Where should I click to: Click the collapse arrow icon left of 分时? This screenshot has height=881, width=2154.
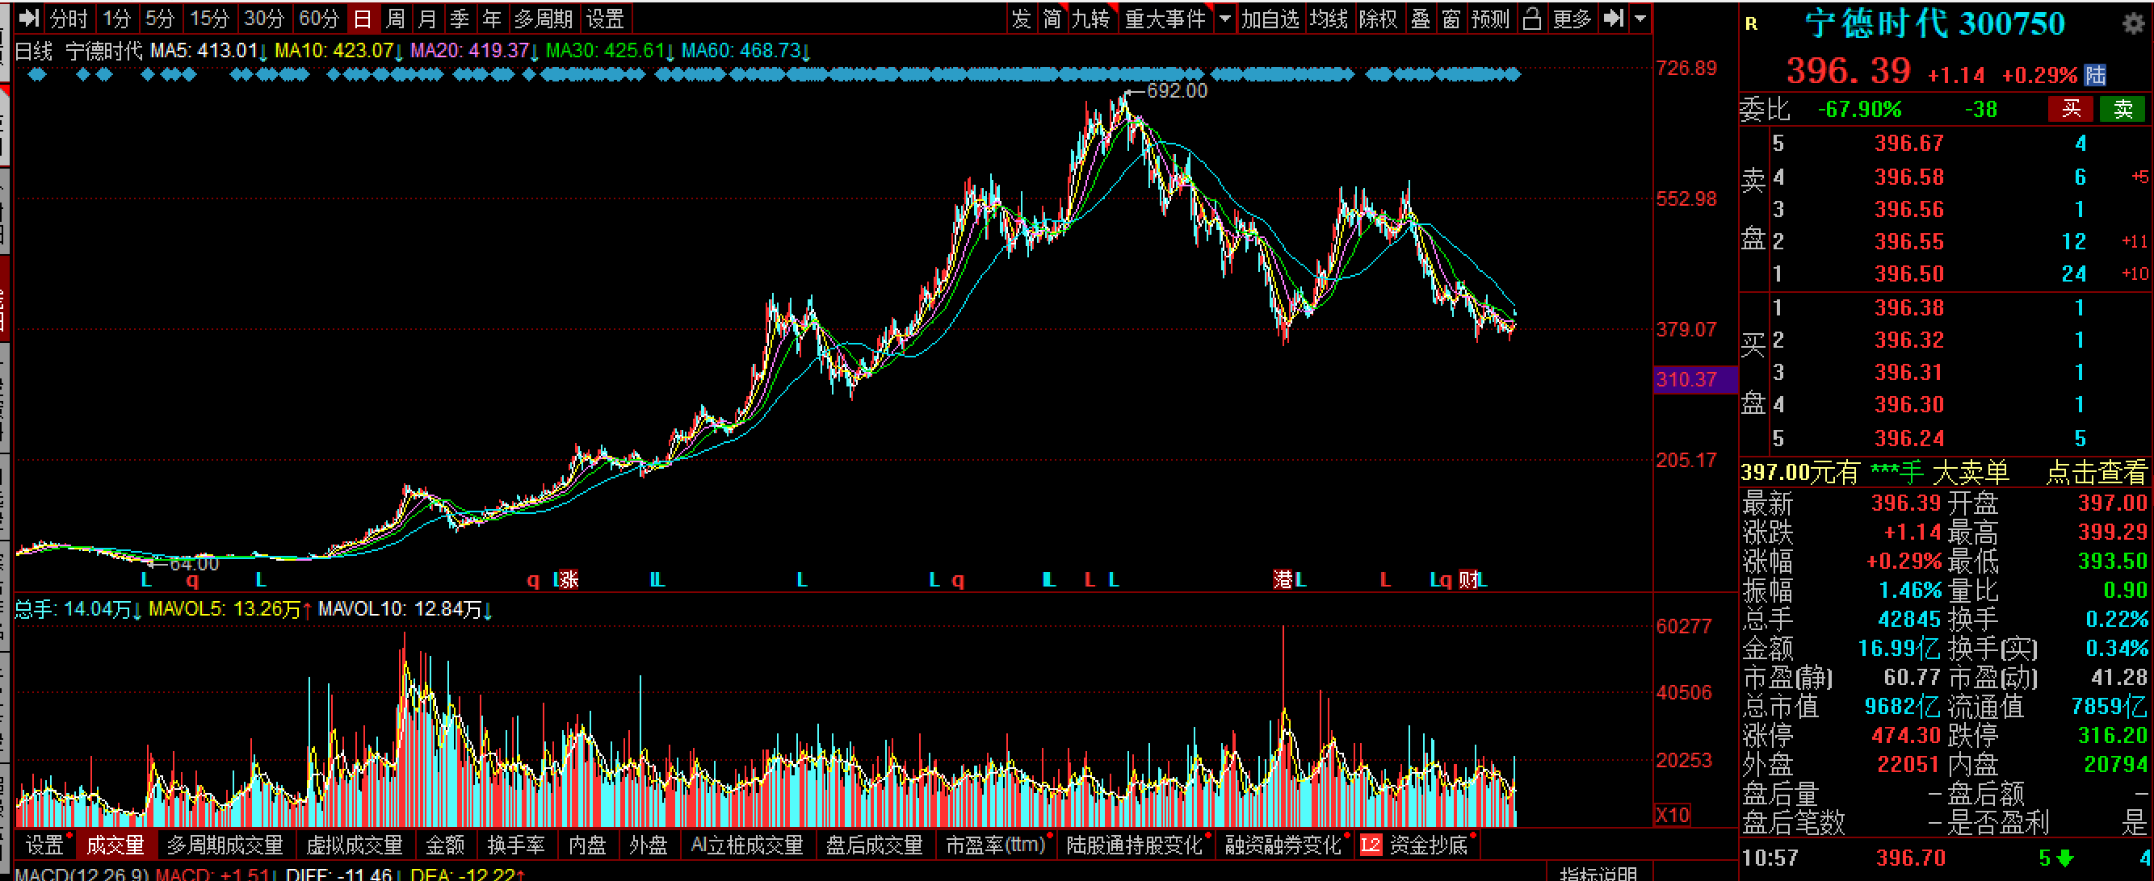coord(28,19)
